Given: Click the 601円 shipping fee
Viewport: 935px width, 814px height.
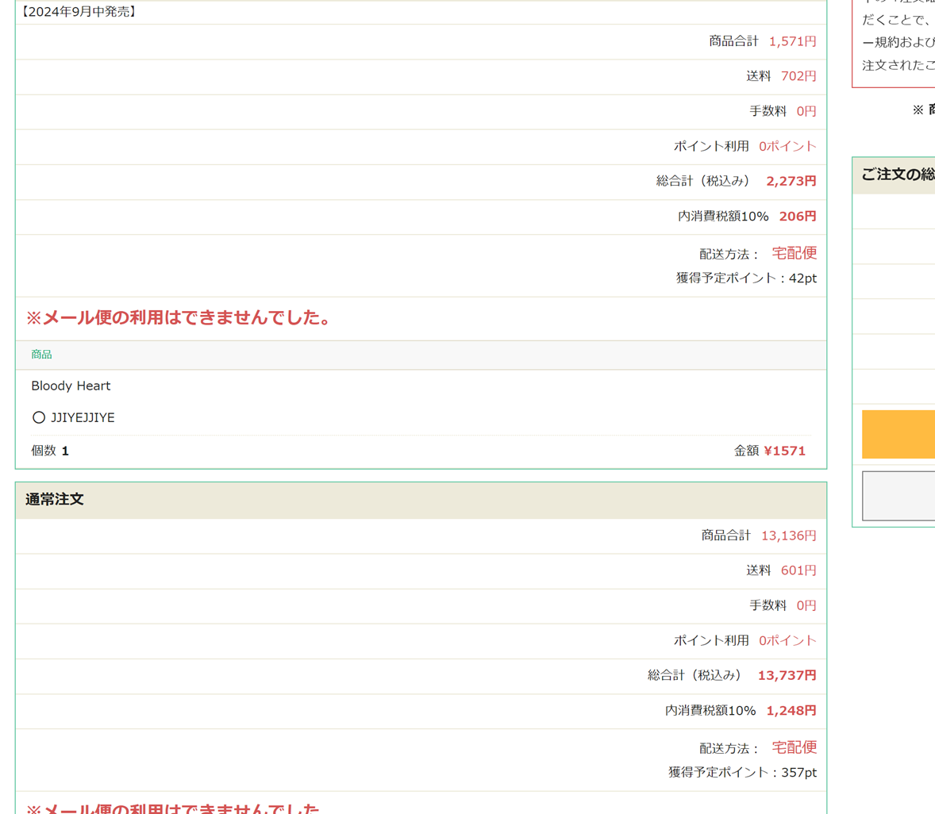Looking at the screenshot, I should 798,570.
